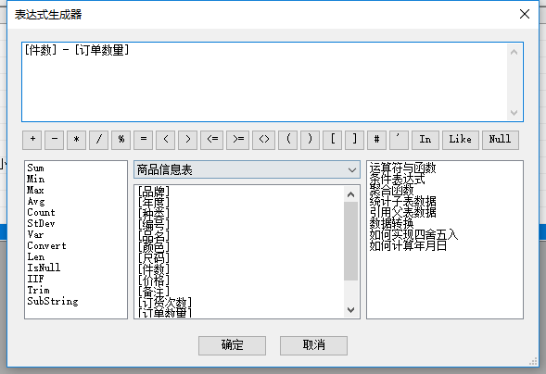The width and height of the screenshot is (546, 374).
Task: Click inside the expression text box
Action: pyautogui.click(x=264, y=82)
